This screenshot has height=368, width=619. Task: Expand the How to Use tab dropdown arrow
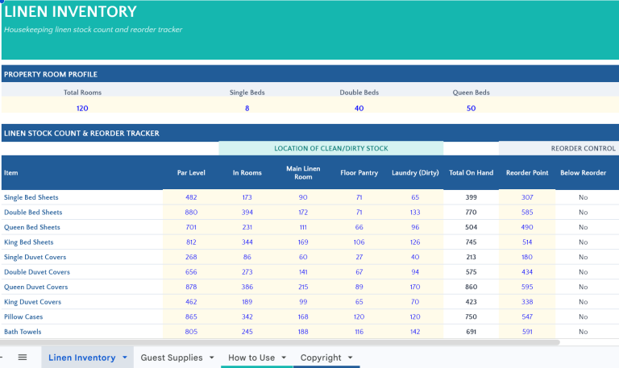pos(284,358)
